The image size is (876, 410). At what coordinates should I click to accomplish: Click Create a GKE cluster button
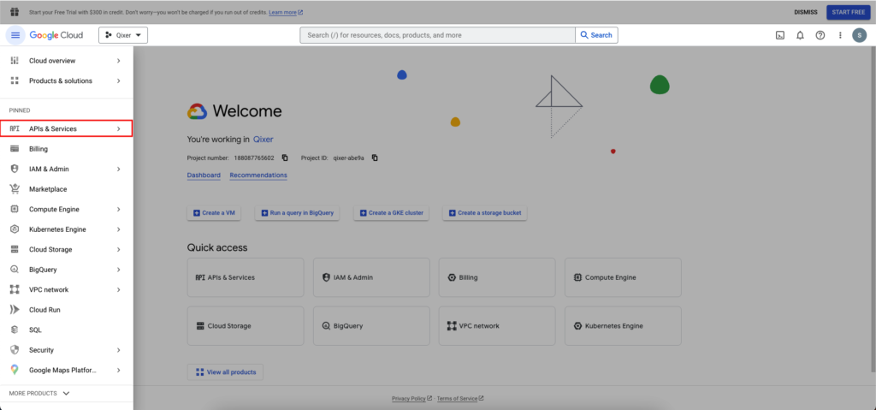(x=392, y=213)
